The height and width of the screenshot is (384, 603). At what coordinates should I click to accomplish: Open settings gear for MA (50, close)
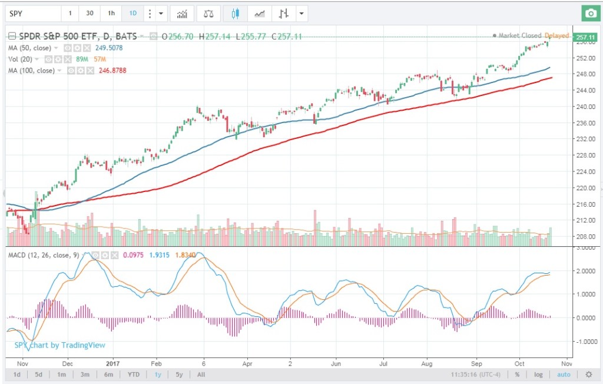pyautogui.click(x=77, y=48)
